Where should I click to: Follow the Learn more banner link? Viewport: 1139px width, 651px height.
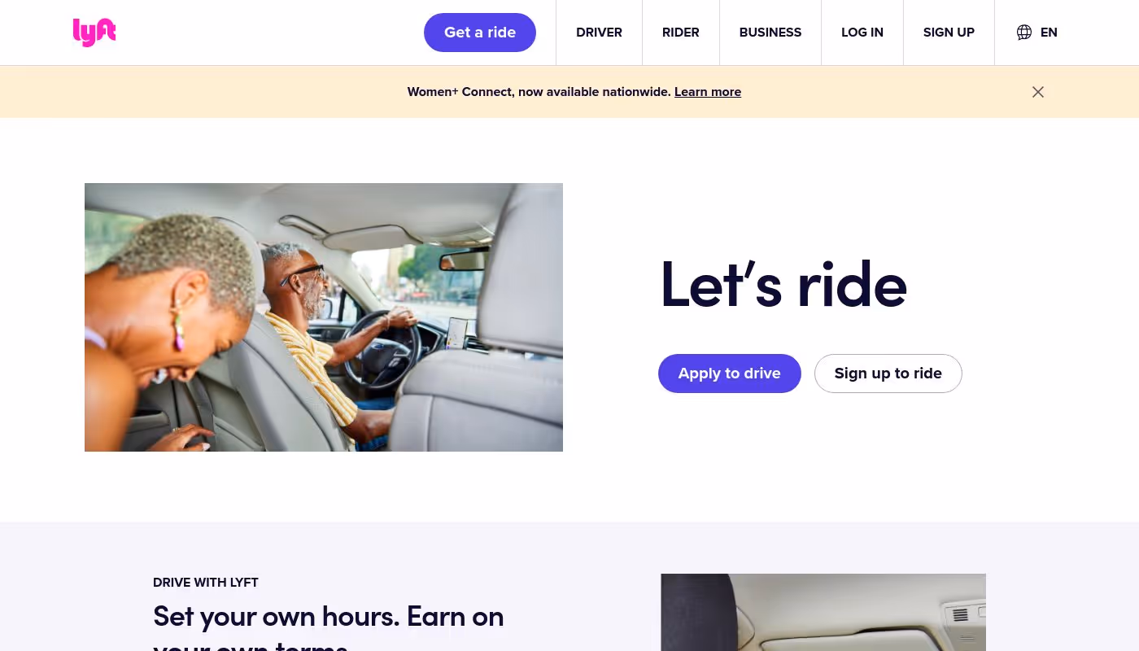pyautogui.click(x=708, y=92)
